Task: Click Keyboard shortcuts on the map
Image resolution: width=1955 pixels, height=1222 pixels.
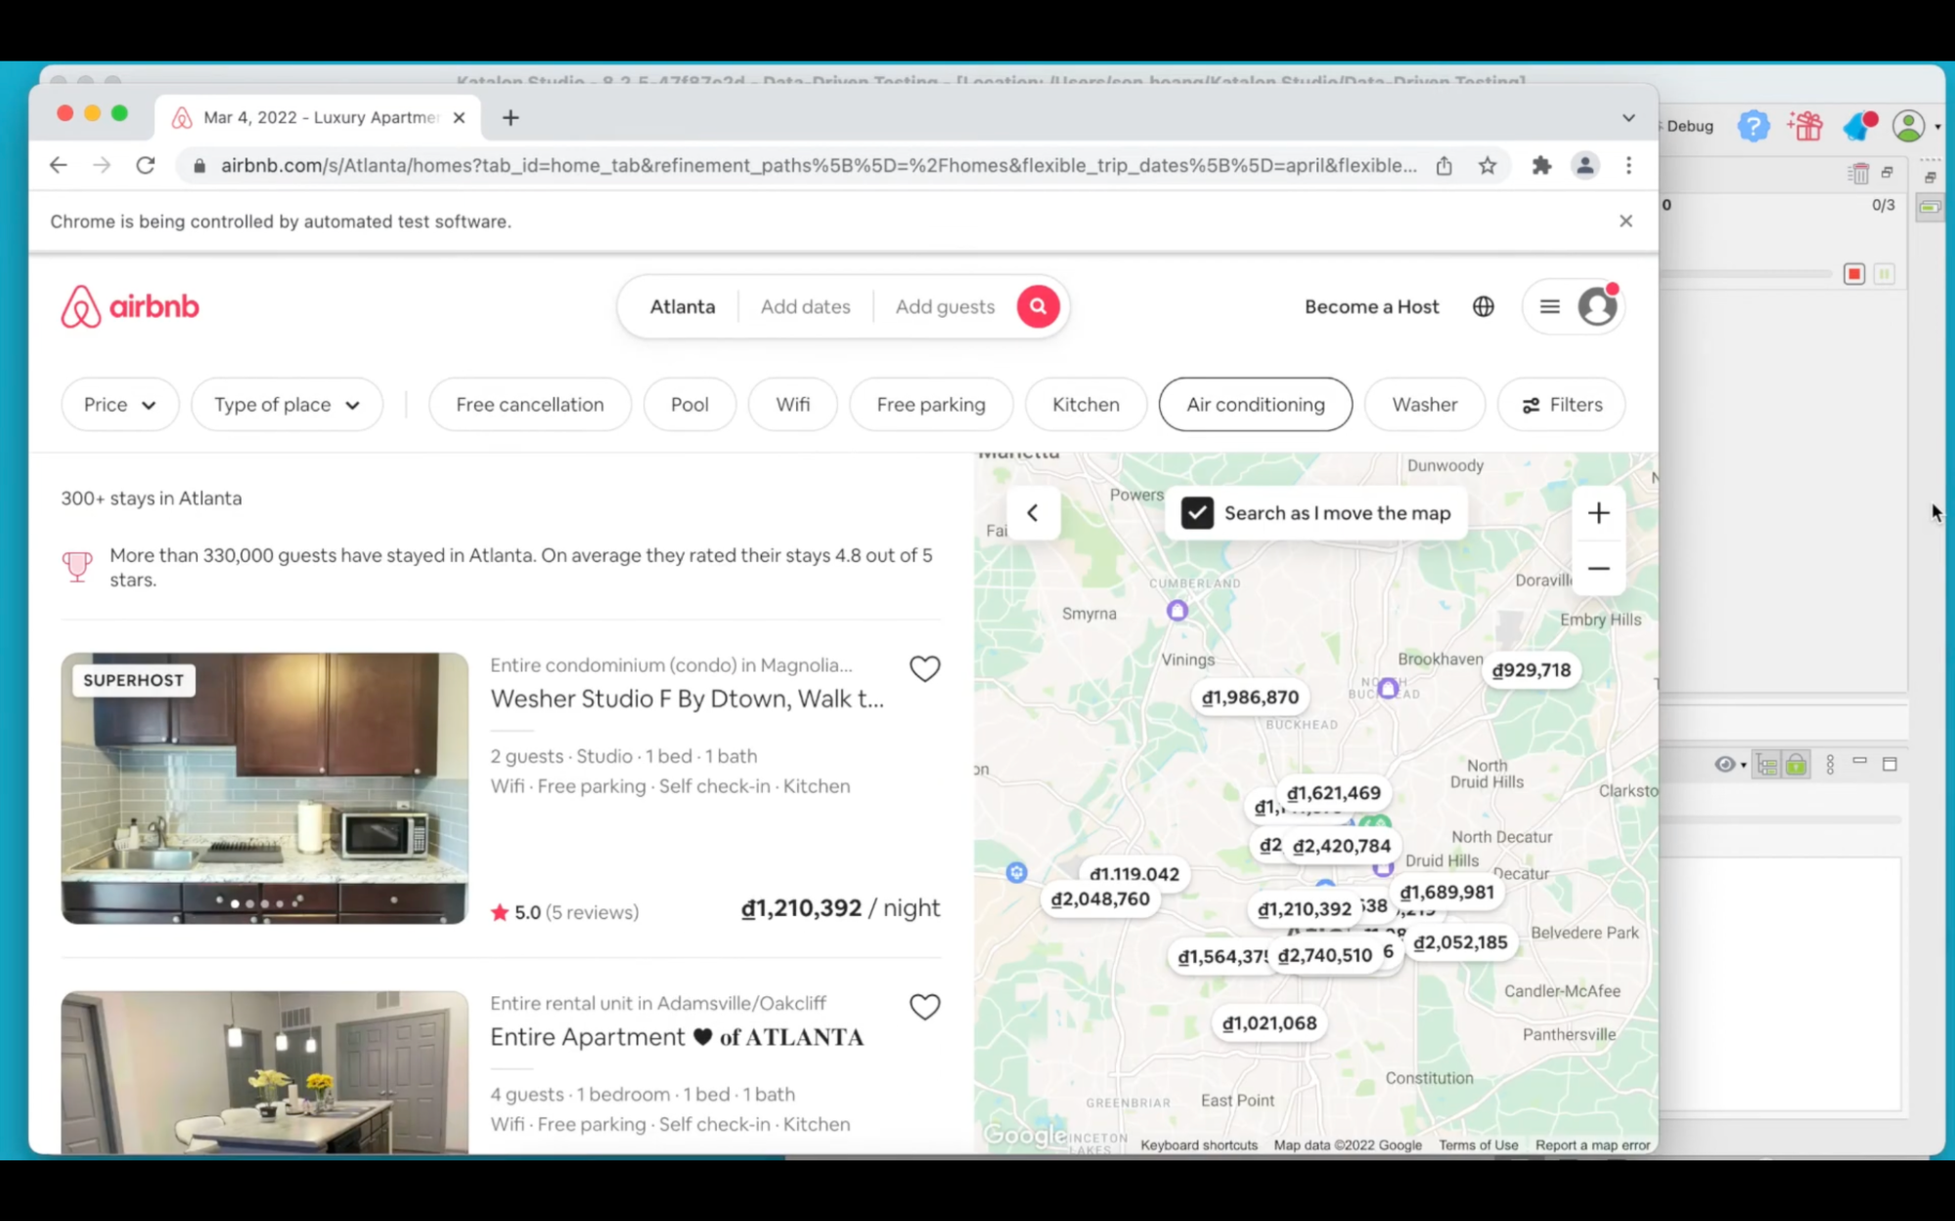Action: tap(1199, 1145)
